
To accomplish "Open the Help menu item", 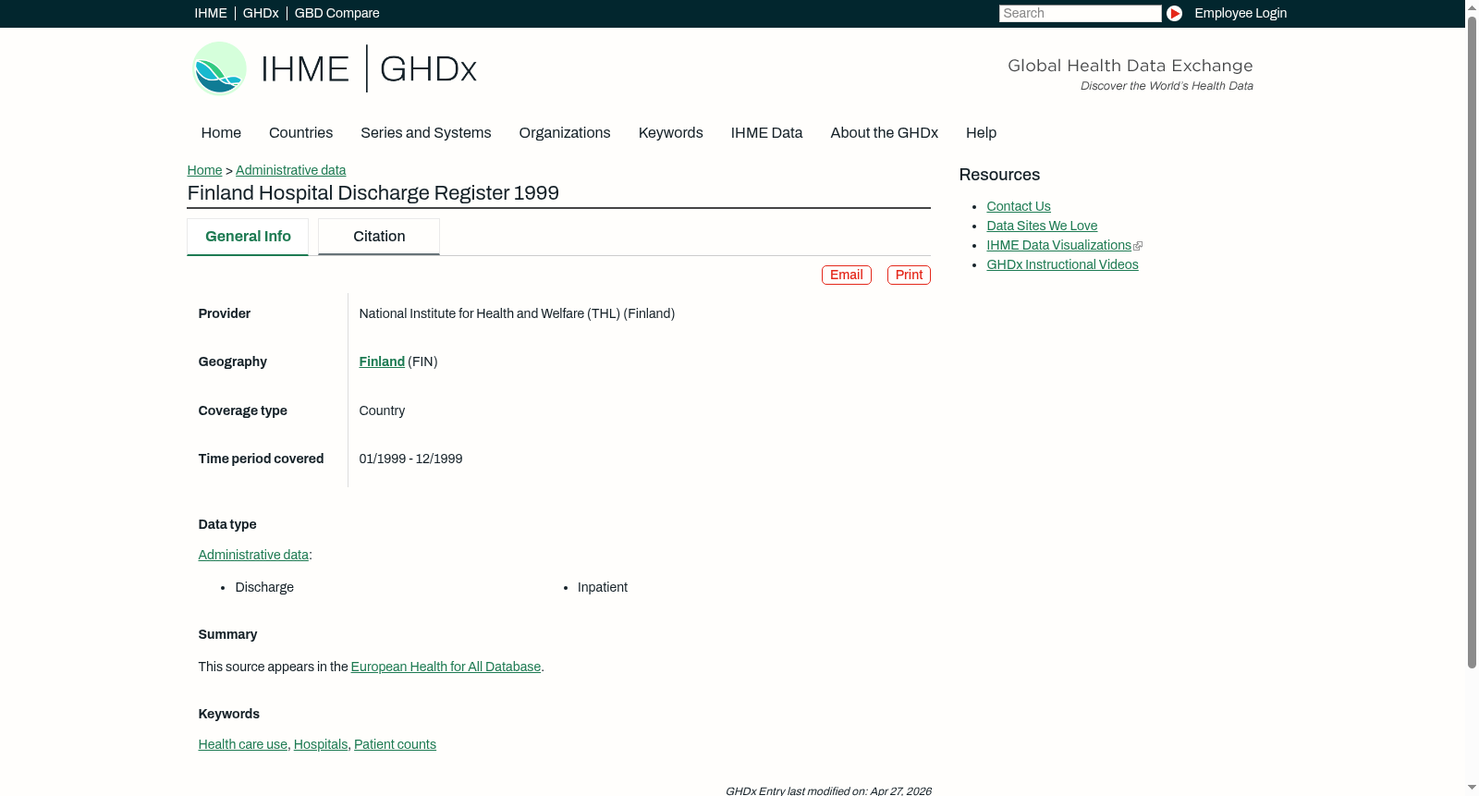I will coord(981,133).
